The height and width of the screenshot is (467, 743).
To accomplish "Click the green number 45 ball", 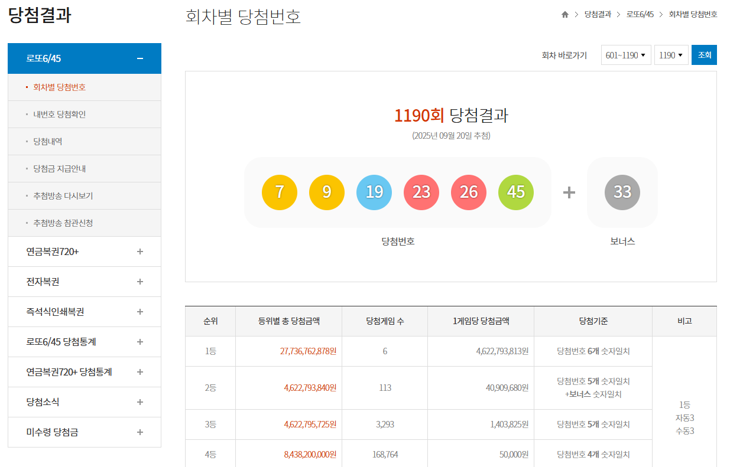I will coord(516,192).
